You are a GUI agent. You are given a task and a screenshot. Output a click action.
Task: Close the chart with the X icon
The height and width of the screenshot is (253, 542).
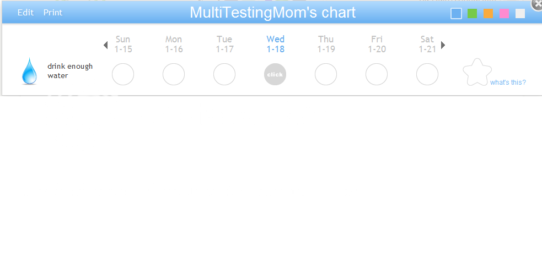pos(538,4)
